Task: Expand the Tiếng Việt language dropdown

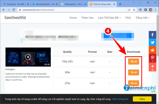Action: pyautogui.click(x=143, y=18)
